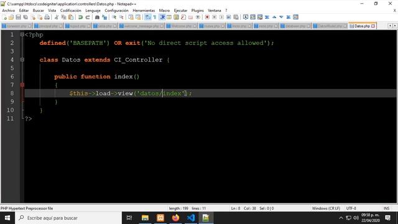Viewport: 398px width, 224px height.
Task: Switch to the routes.php tab
Action: click(212, 26)
